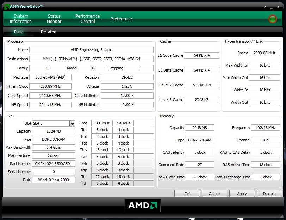
Task: Click the Width In value field
Action: (264, 90)
